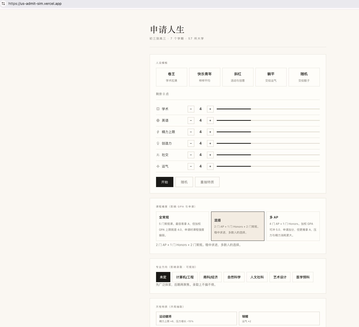Image resolution: width=359 pixels, height=327 pixels.
Task: Choose the 混搭 course difficulty
Action: 238,226
